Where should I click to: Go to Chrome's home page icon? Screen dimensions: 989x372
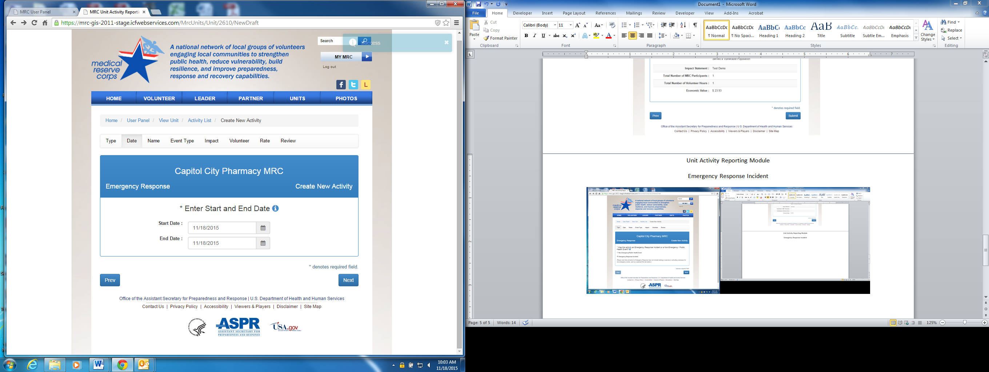tap(45, 23)
